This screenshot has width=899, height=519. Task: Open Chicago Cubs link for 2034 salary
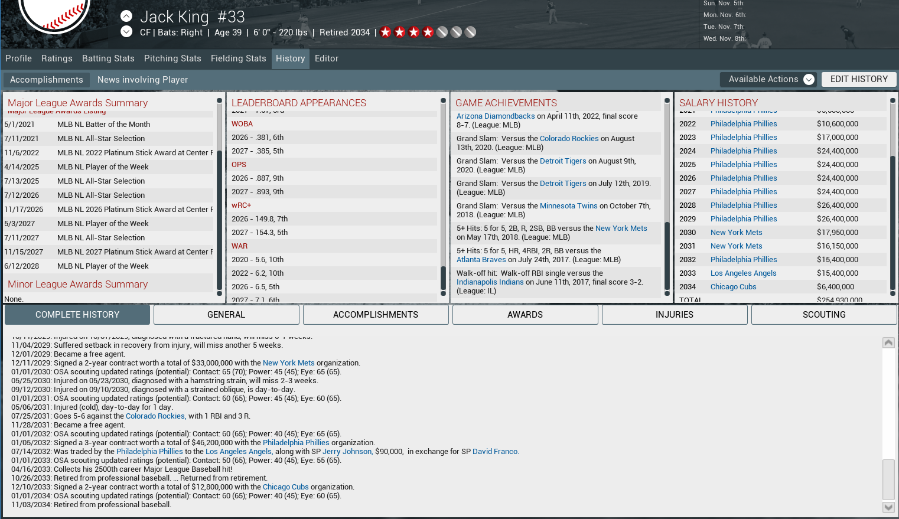click(734, 287)
